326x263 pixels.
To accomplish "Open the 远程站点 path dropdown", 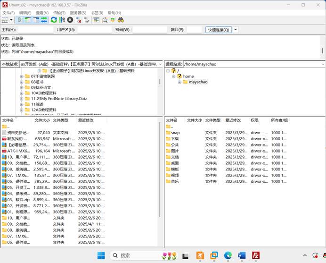I will (x=323, y=64).
